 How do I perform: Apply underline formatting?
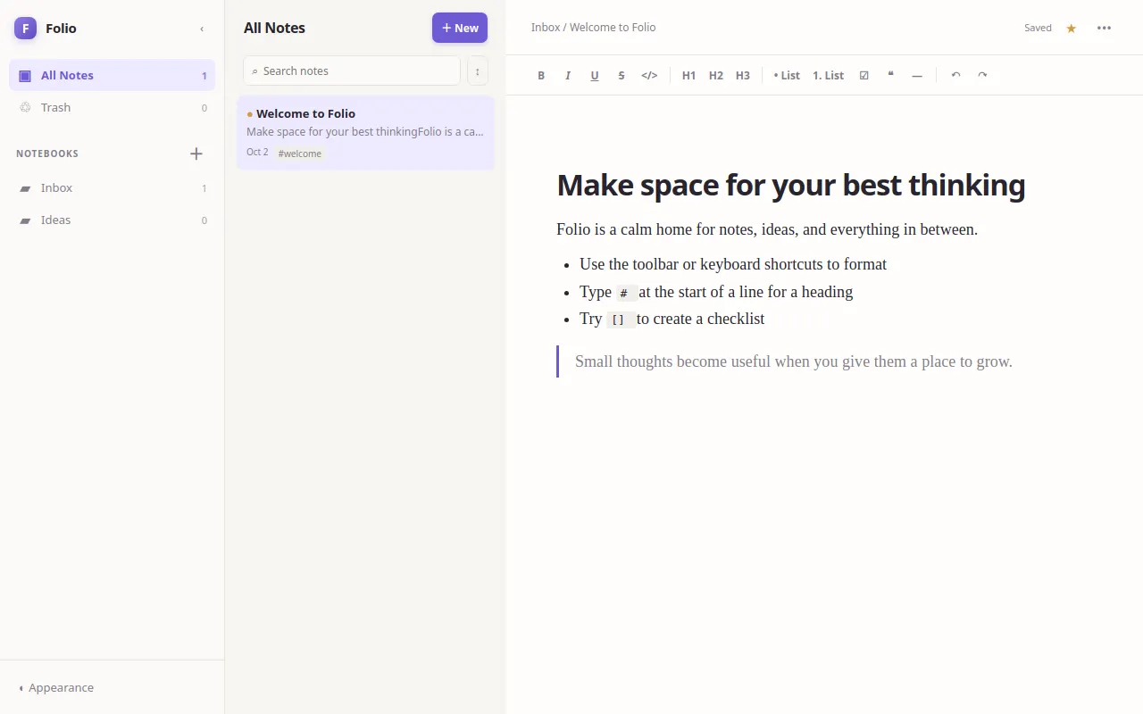595,75
